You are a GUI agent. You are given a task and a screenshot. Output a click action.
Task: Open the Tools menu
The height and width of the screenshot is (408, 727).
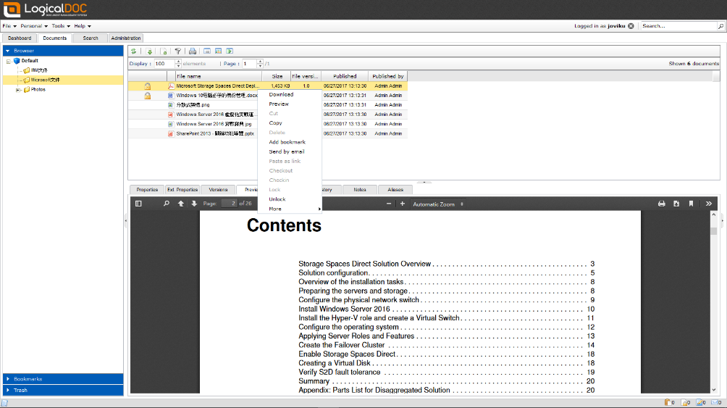click(61, 26)
